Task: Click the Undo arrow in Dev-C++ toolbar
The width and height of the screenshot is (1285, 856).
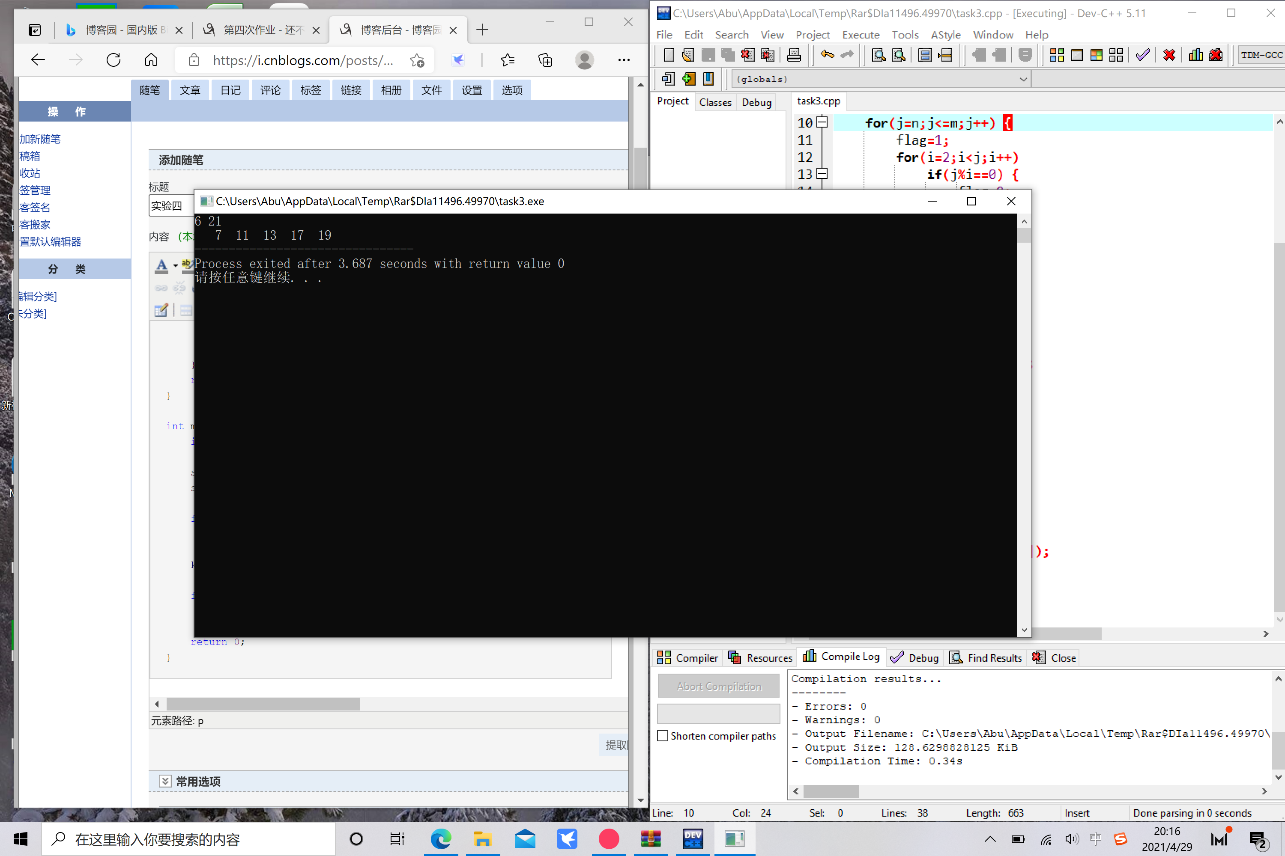Action: tap(827, 55)
